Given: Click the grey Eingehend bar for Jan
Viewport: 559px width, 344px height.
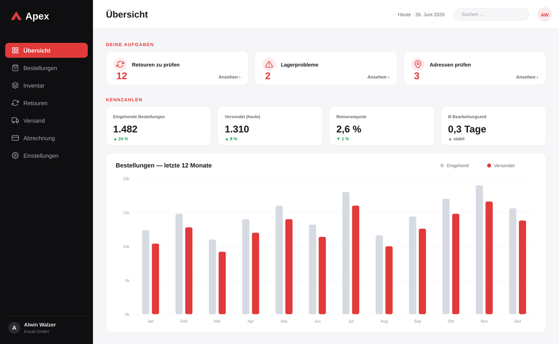Looking at the screenshot, I should click(x=145, y=272).
